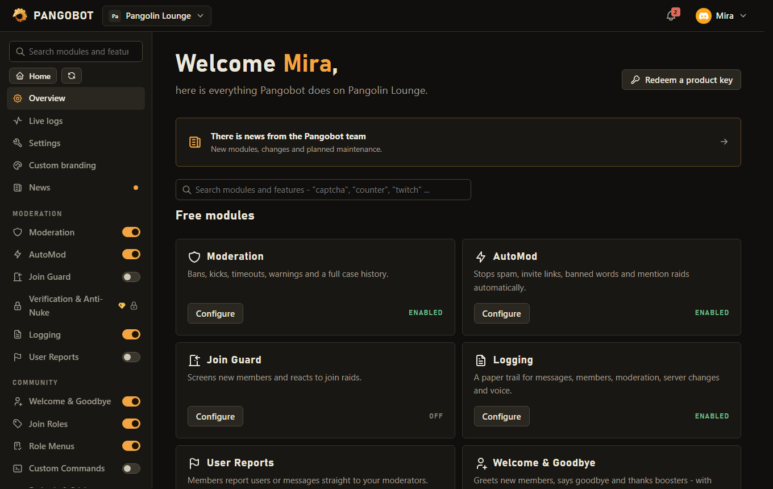Click Redeem a product key
Viewport: 773px width, 489px height.
(681, 80)
